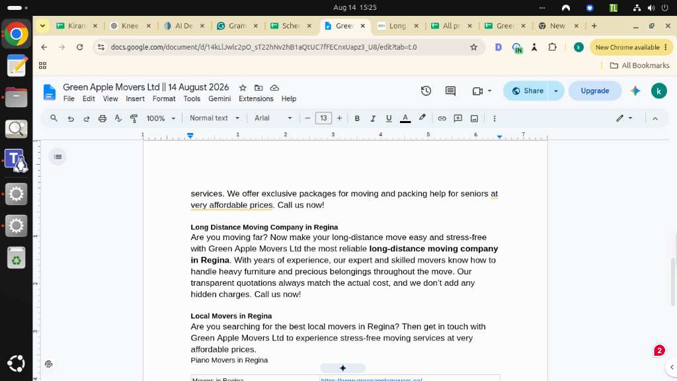Open the Arial font dropdown
This screenshot has height=381, width=677.
pos(273,118)
